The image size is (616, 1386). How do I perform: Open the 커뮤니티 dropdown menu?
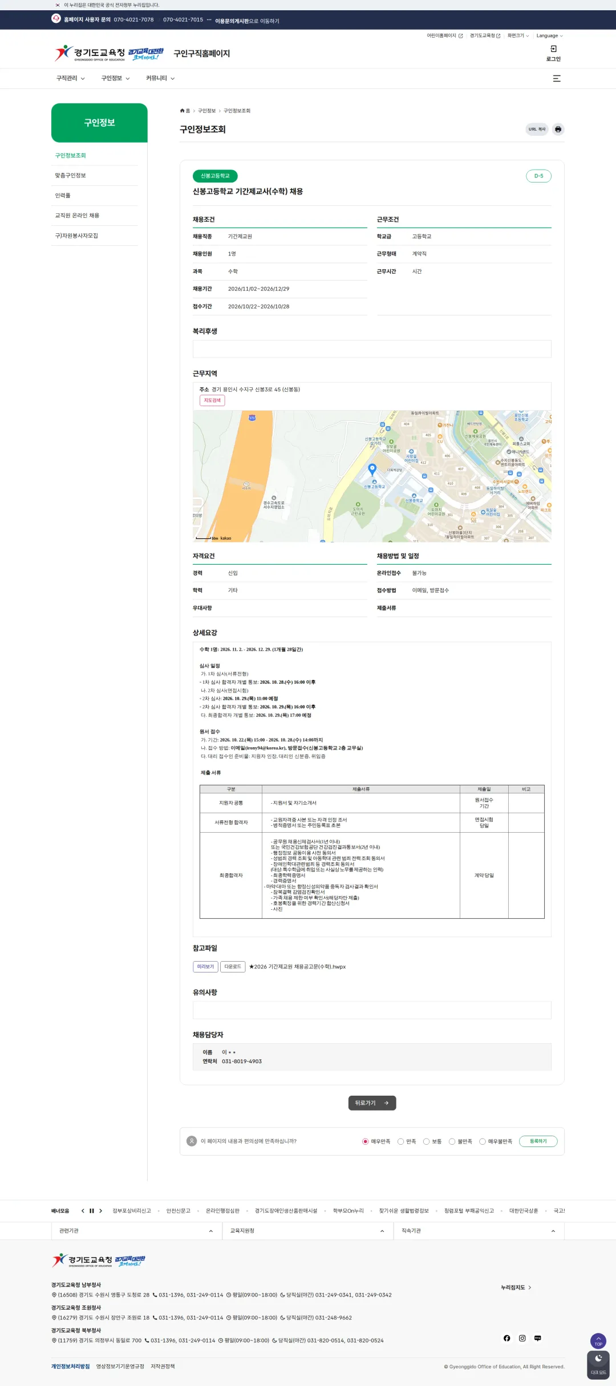click(160, 79)
